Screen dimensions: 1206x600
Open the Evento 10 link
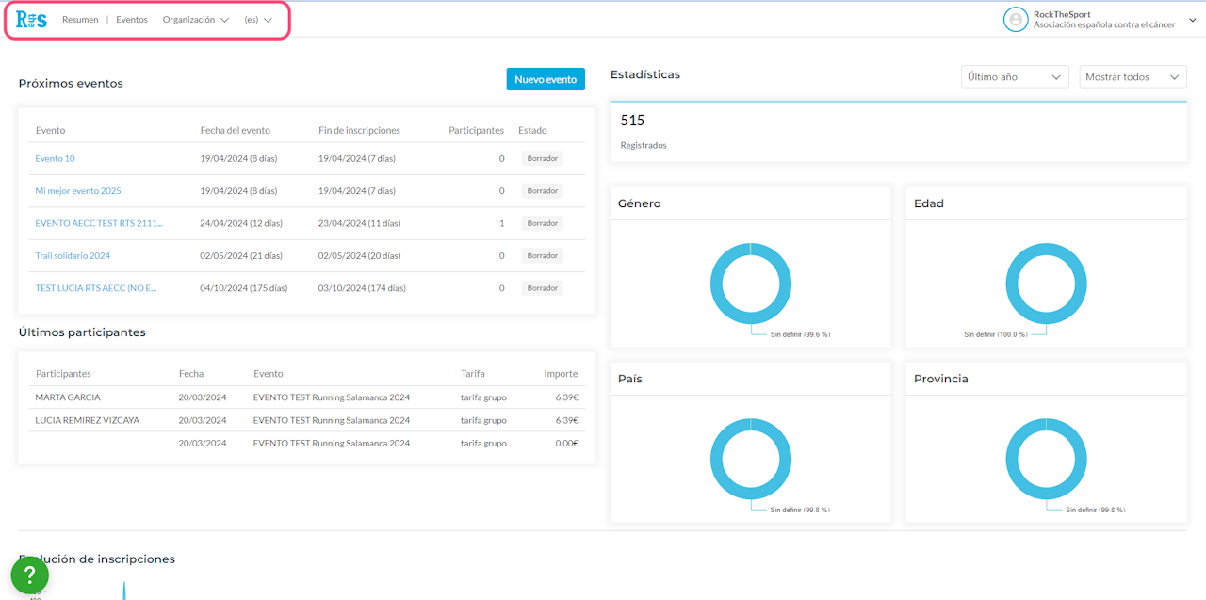click(55, 158)
